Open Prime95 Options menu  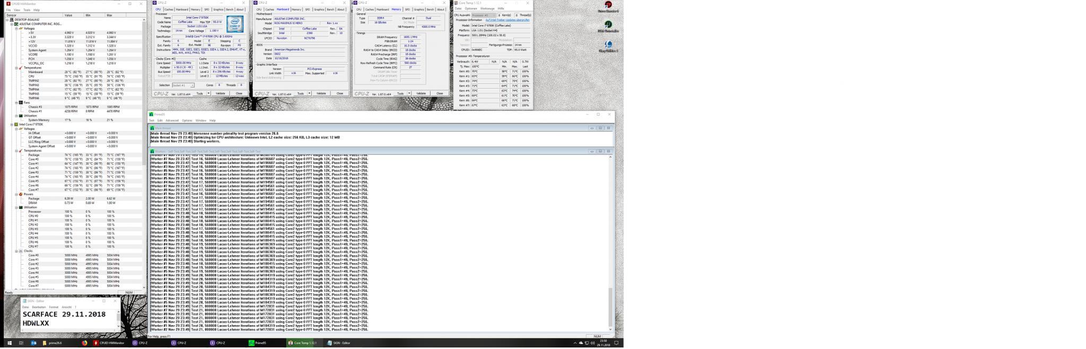coord(187,120)
